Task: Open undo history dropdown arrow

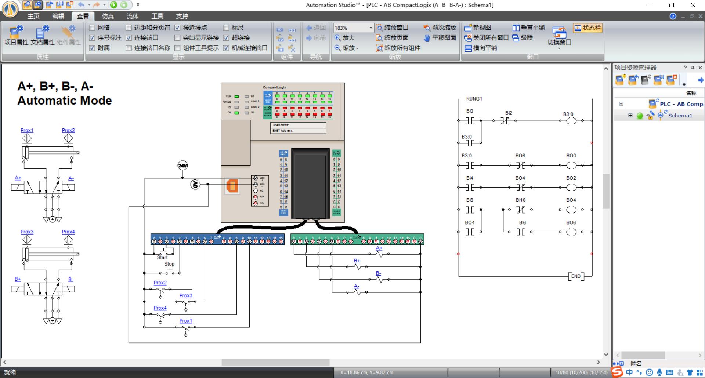Action: (x=89, y=5)
